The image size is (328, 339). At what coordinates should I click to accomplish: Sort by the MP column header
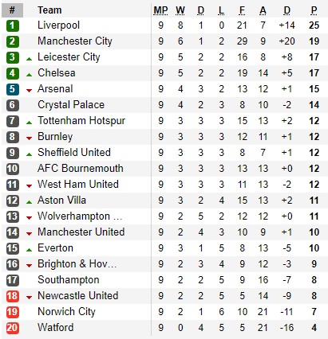pos(160,10)
